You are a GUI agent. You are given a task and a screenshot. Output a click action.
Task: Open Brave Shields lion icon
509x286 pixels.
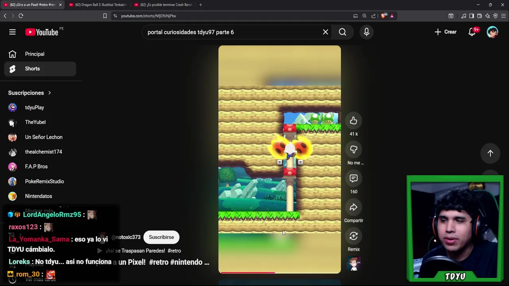pyautogui.click(x=383, y=16)
